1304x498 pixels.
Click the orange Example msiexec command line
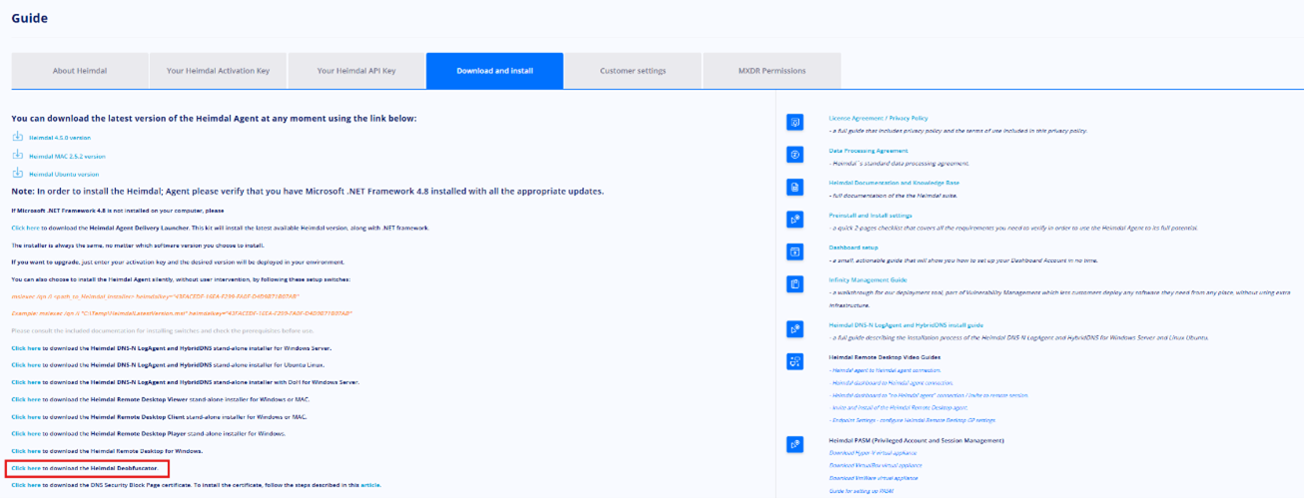[182, 313]
